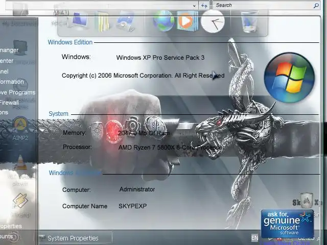The image size is (327, 245).
Task: Expand the address bar dropdown arrow
Action: (194, 6)
